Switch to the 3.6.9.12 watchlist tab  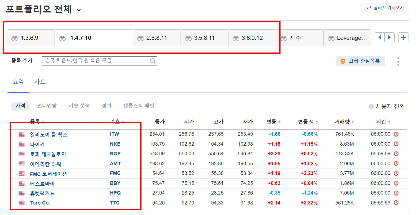[x=252, y=38]
